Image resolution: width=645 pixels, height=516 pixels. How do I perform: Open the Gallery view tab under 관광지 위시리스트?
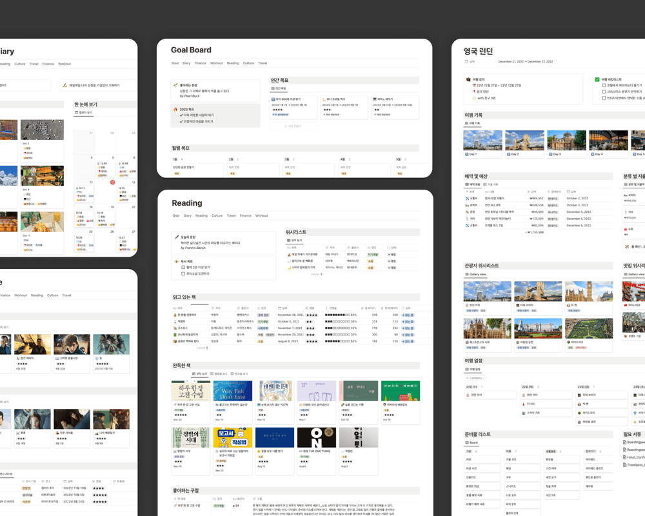[x=476, y=274]
